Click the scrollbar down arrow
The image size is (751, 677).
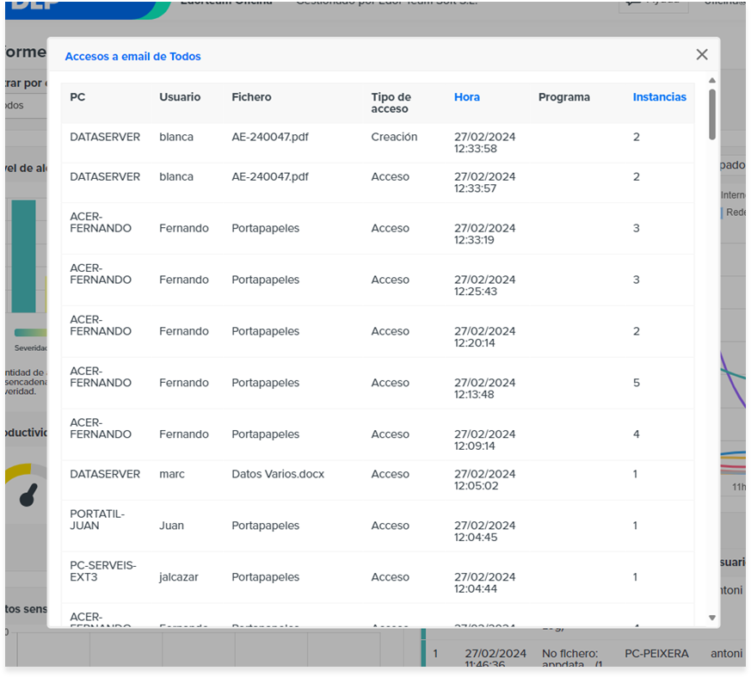(x=712, y=618)
